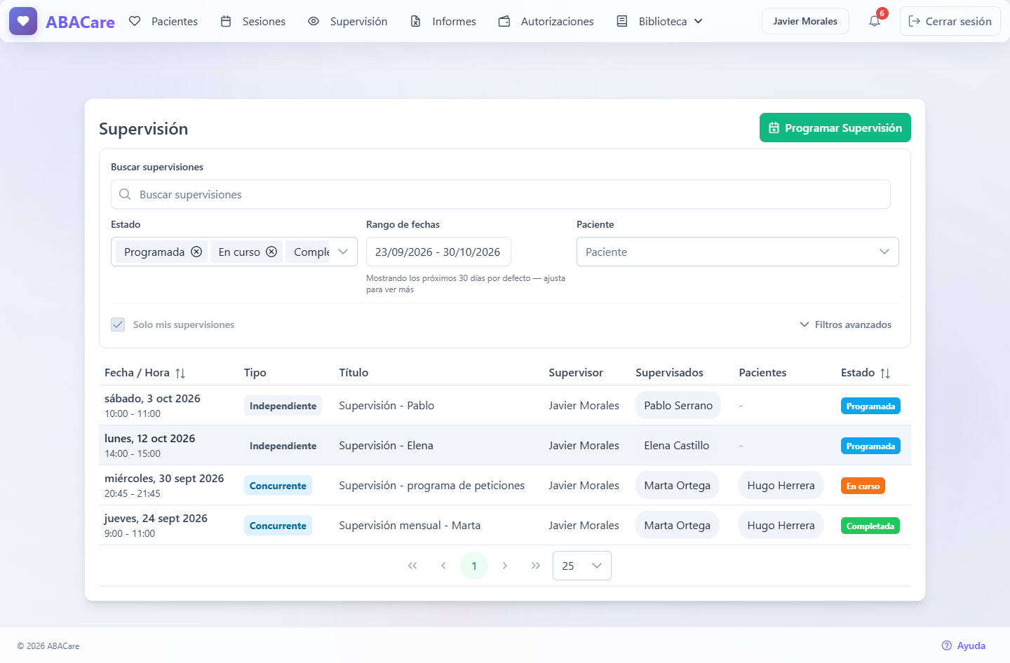Open rows-per-page dropdown showing 25
Image resolution: width=1010 pixels, height=663 pixels.
(582, 566)
